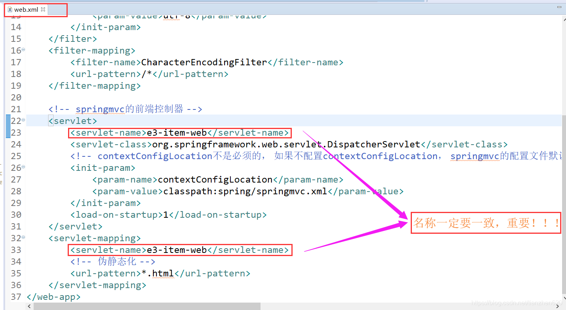Click the closing </filter-mapping> tag

(95, 86)
